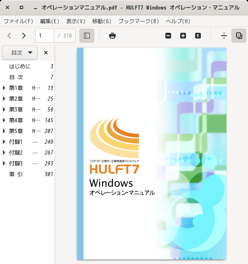Select 第3章 outline row
This screenshot has height=264, width=248.
[x=27, y=109]
